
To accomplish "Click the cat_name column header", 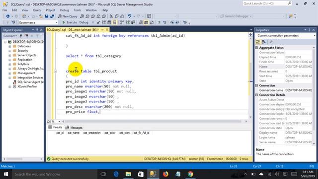I will coord(74,133).
